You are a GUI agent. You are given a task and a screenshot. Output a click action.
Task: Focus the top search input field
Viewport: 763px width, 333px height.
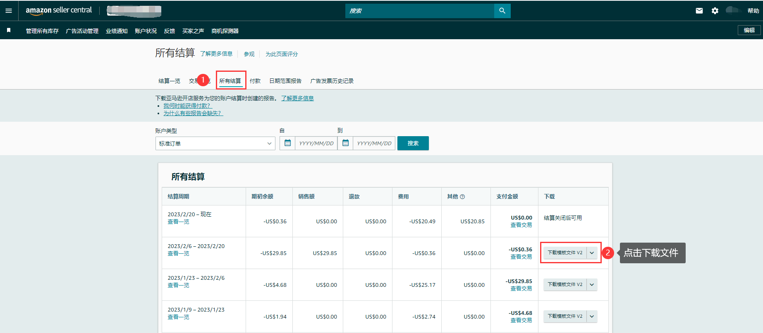419,11
